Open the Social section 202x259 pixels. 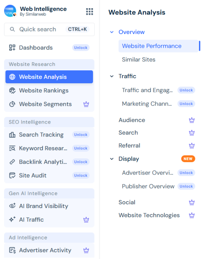click(127, 202)
